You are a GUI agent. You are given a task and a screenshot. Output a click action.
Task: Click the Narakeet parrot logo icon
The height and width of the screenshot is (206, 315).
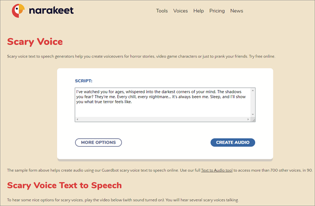click(18, 10)
